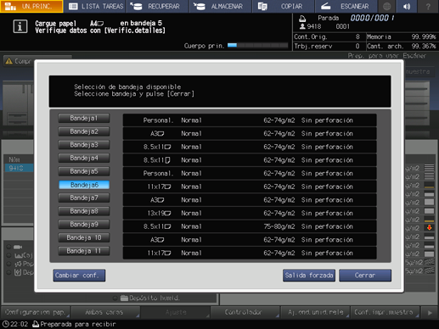Click the 8.5x11 portrait icon in Bandeja4 row

(167, 160)
